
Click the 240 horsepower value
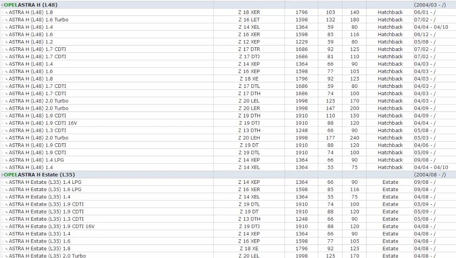point(354,138)
